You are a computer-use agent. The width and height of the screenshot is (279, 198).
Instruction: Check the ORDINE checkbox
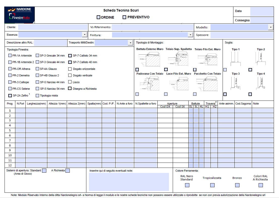(98, 17)
